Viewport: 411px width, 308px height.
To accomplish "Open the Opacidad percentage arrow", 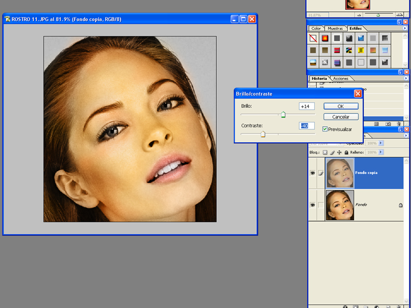I will click(381, 143).
